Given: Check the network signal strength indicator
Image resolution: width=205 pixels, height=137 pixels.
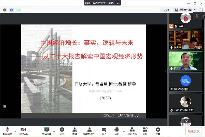Looking at the screenshot, I should pos(18,10).
